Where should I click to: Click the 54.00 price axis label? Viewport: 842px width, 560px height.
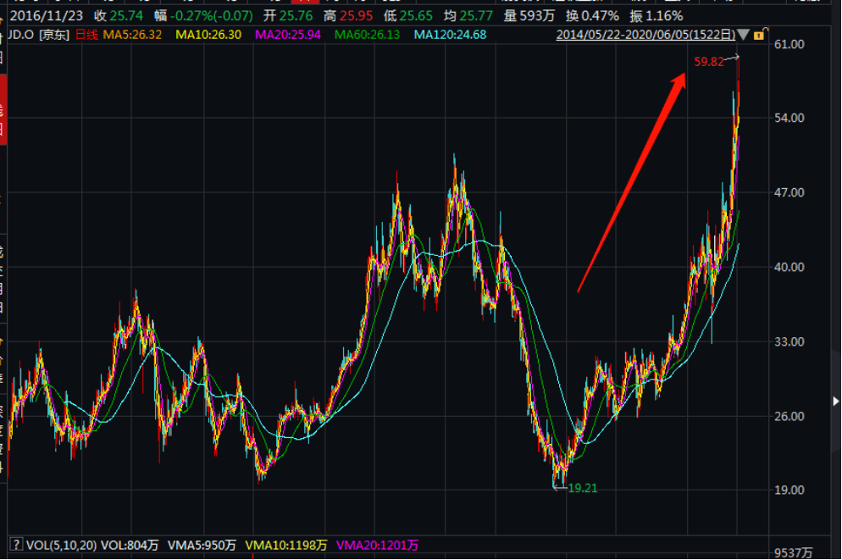coord(795,118)
